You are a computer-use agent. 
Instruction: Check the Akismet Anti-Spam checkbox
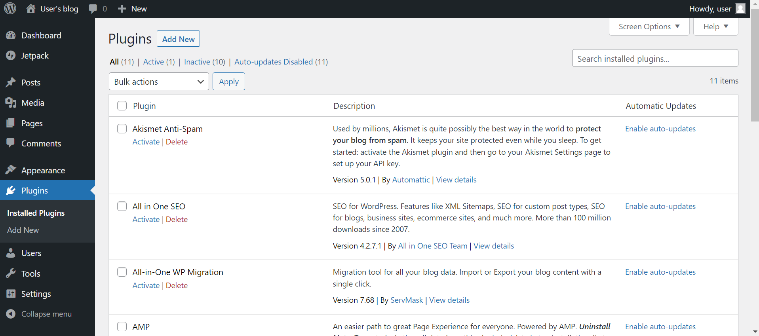pos(122,129)
